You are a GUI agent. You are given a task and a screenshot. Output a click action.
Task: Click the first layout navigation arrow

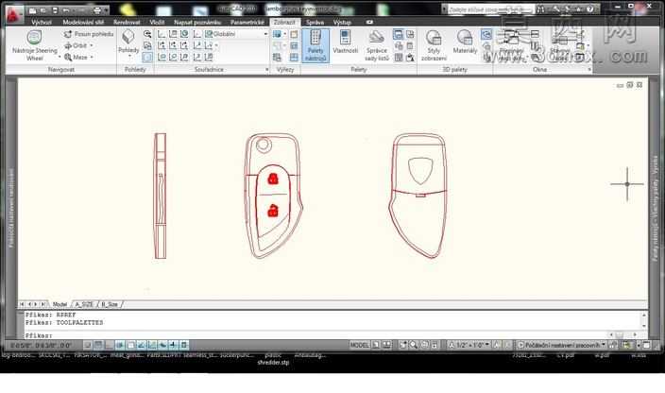click(22, 304)
